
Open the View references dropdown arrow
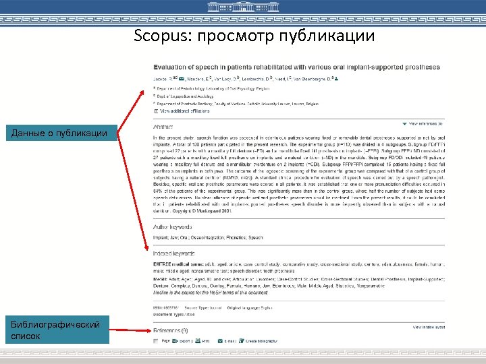pos(404,124)
